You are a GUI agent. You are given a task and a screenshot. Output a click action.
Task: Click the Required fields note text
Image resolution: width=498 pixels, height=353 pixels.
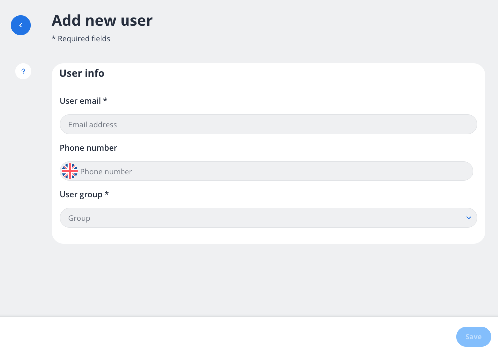pos(81,38)
